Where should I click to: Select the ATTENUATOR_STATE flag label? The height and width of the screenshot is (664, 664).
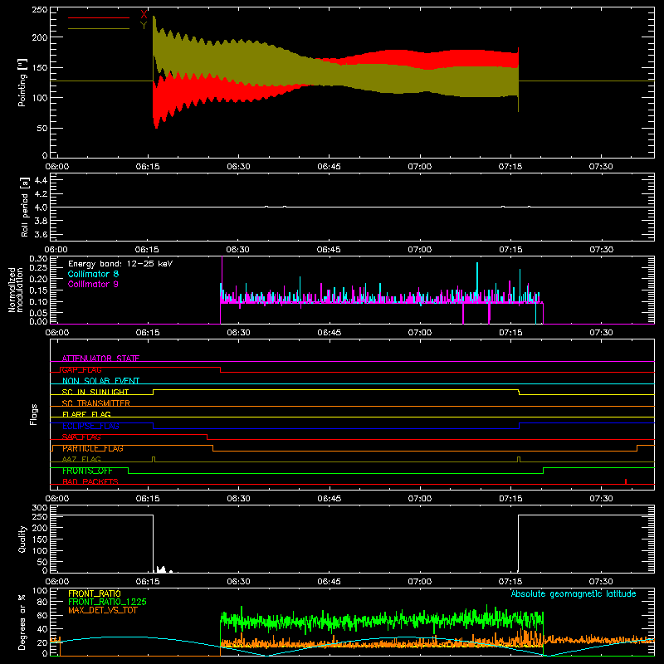click(x=100, y=359)
